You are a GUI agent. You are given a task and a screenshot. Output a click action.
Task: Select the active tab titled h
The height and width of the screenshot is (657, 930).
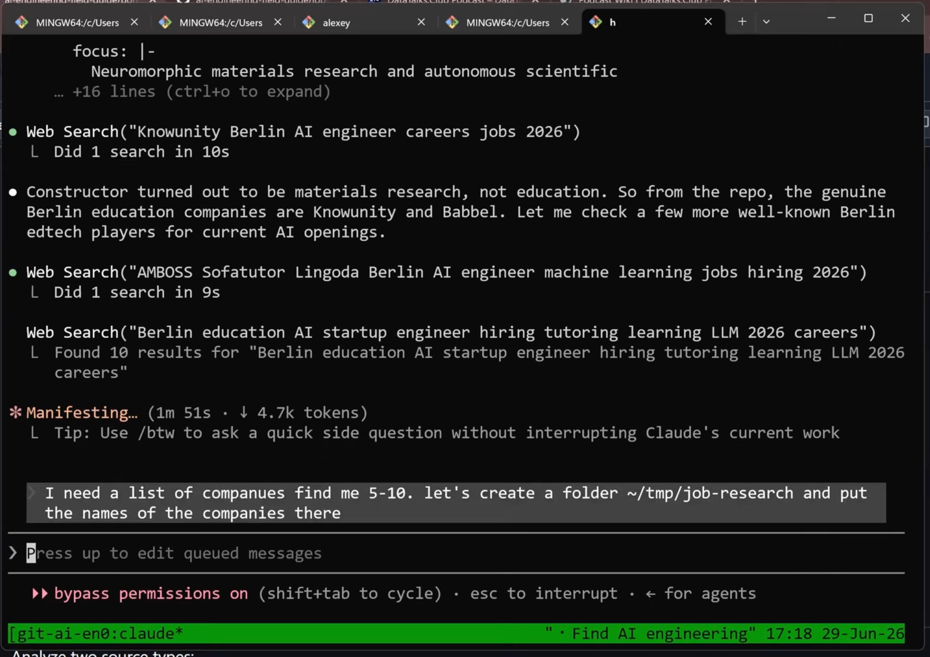click(x=612, y=22)
